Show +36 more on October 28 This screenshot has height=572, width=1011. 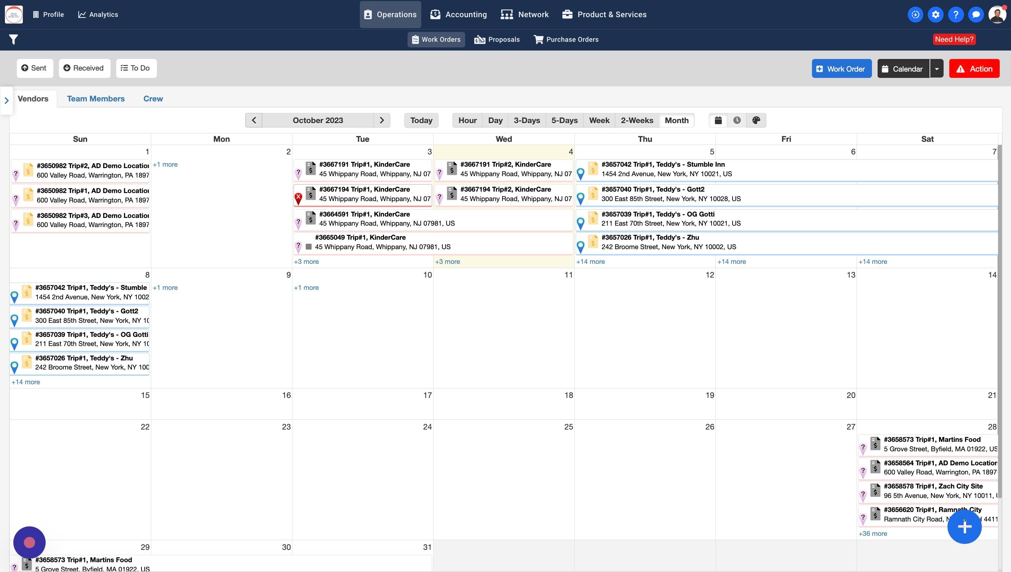tap(873, 533)
